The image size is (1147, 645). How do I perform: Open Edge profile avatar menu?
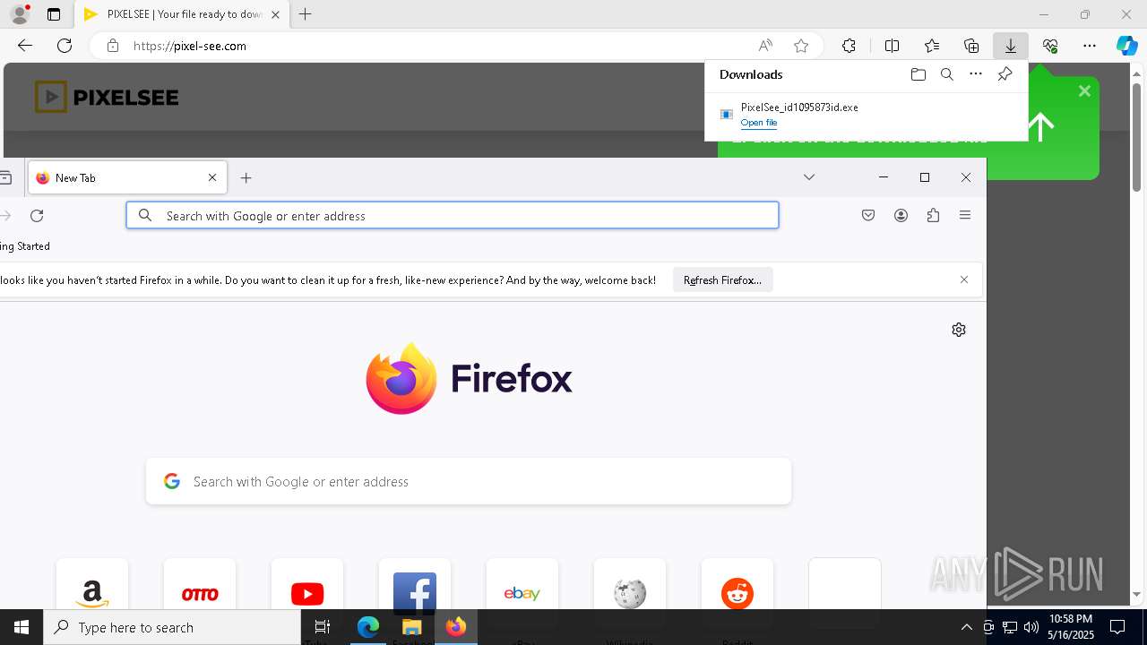(20, 14)
